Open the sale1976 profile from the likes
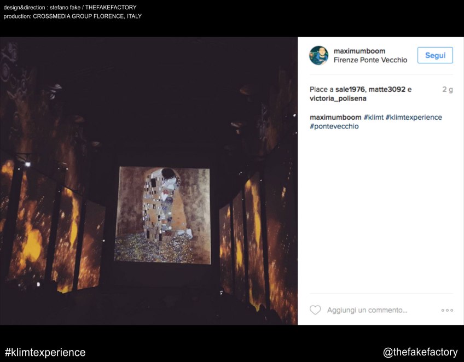 pyautogui.click(x=350, y=89)
